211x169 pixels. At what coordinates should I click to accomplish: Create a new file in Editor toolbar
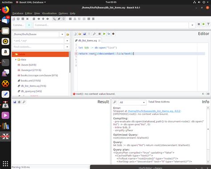click(75, 34)
